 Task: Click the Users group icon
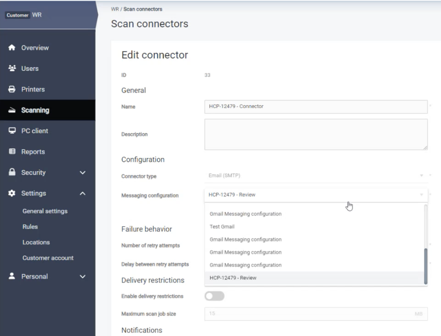coord(12,68)
